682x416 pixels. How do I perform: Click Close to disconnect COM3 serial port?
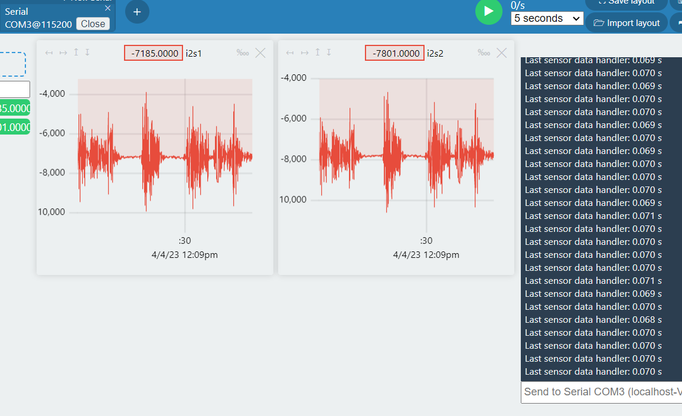[x=93, y=24]
